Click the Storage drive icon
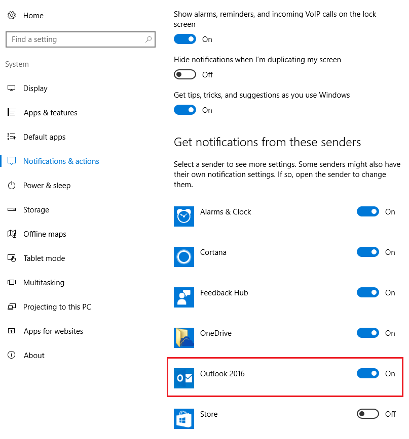 click(12, 209)
